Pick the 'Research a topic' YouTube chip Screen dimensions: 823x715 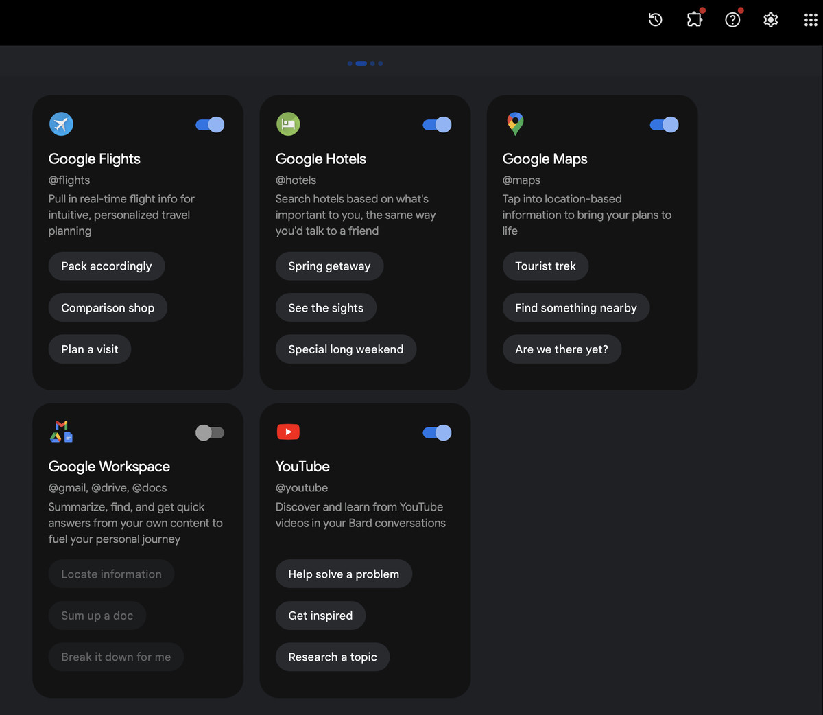pos(333,657)
